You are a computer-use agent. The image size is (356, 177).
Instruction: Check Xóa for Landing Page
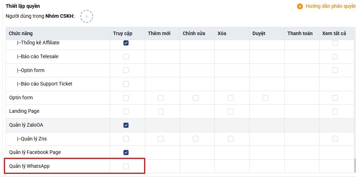pos(231,111)
